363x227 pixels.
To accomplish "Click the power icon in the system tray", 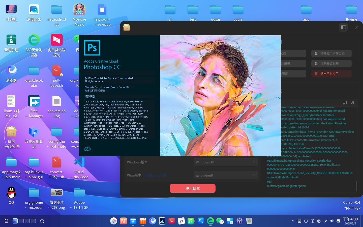I will point(306,221).
